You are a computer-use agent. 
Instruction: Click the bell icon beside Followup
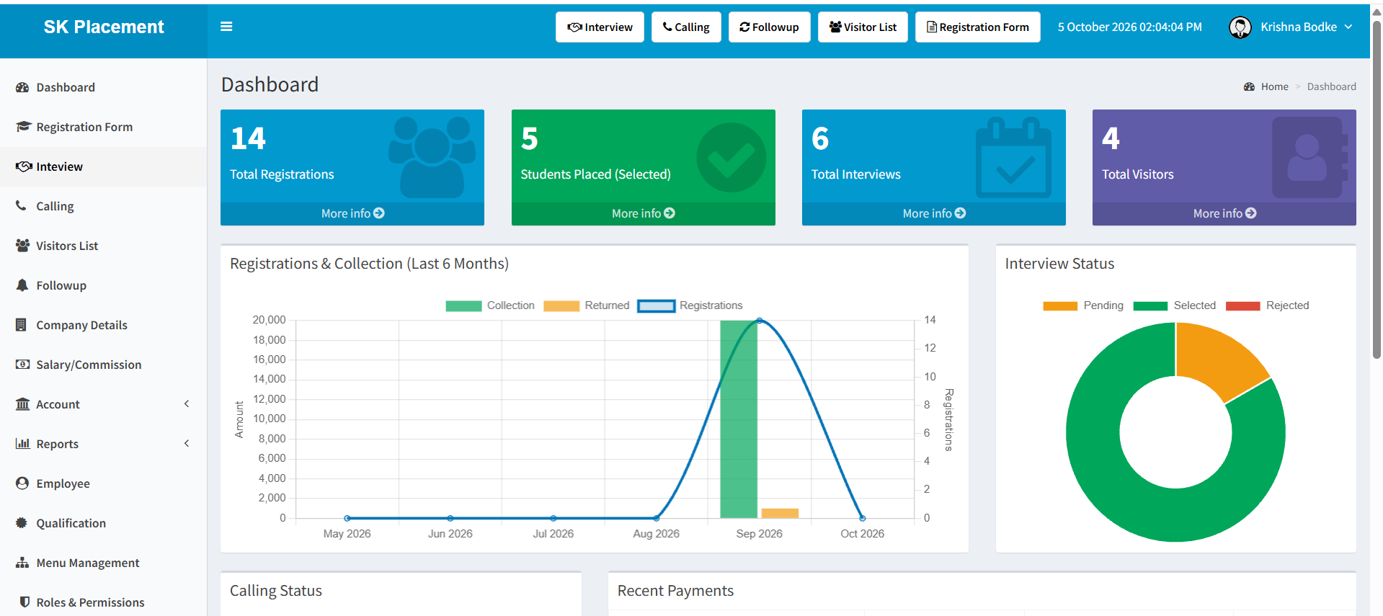point(22,285)
